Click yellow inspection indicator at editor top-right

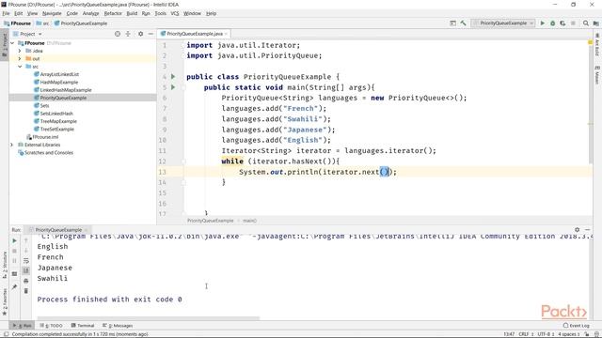pos(590,42)
